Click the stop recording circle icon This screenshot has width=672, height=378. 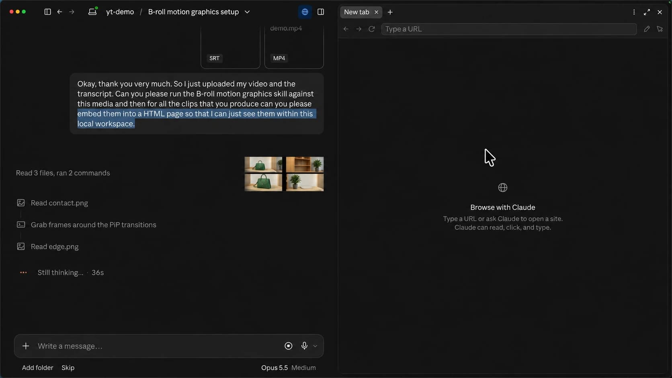coord(289,346)
